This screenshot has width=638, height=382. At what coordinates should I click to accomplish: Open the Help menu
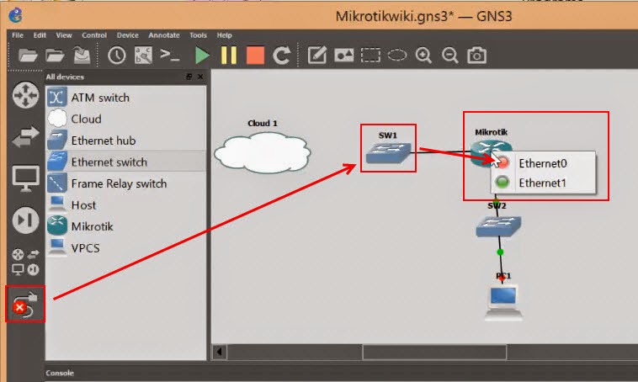pyautogui.click(x=224, y=35)
